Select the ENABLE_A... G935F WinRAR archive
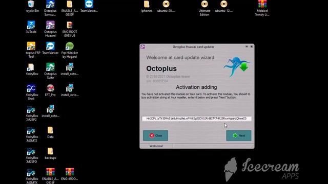This screenshot has height=184, width=328. point(50,176)
